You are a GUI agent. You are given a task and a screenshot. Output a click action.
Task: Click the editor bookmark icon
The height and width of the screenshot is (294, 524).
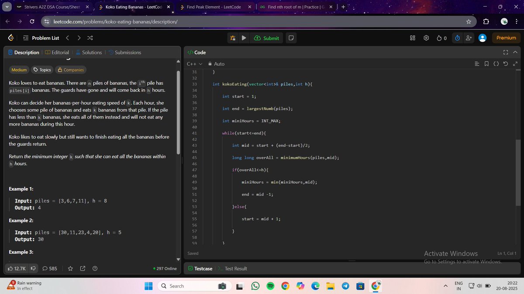487,64
